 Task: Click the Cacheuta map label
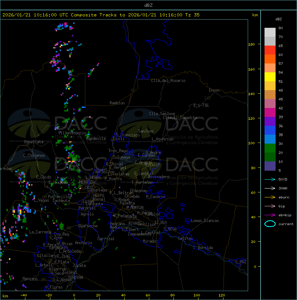coord(61,201)
